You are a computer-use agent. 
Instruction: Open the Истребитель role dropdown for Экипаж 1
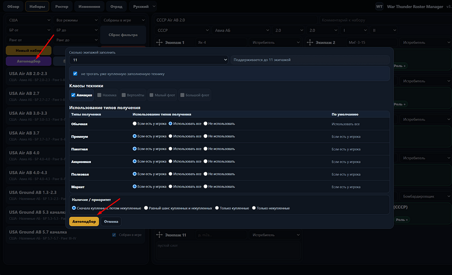coord(275,42)
